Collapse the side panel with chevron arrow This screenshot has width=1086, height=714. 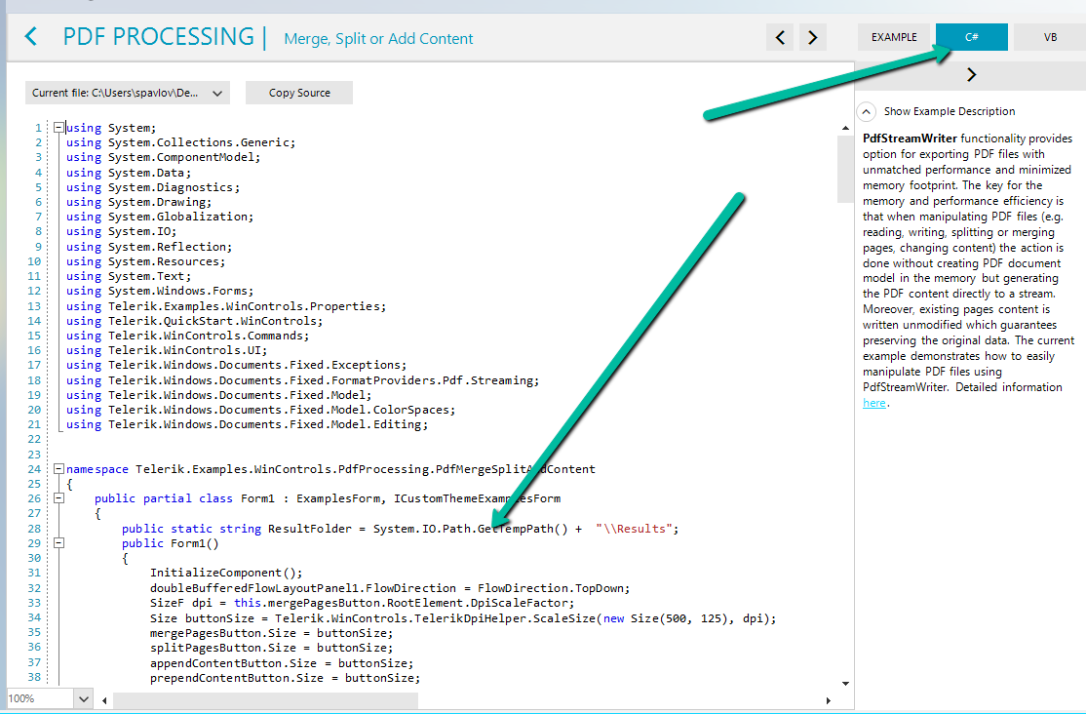click(x=971, y=75)
